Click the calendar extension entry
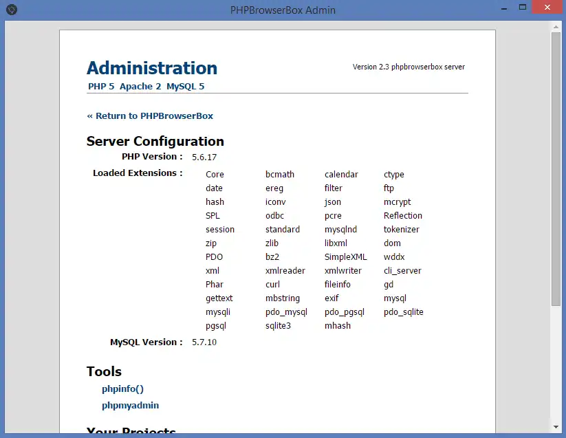Viewport: 566px width, 438px height. tap(342, 175)
